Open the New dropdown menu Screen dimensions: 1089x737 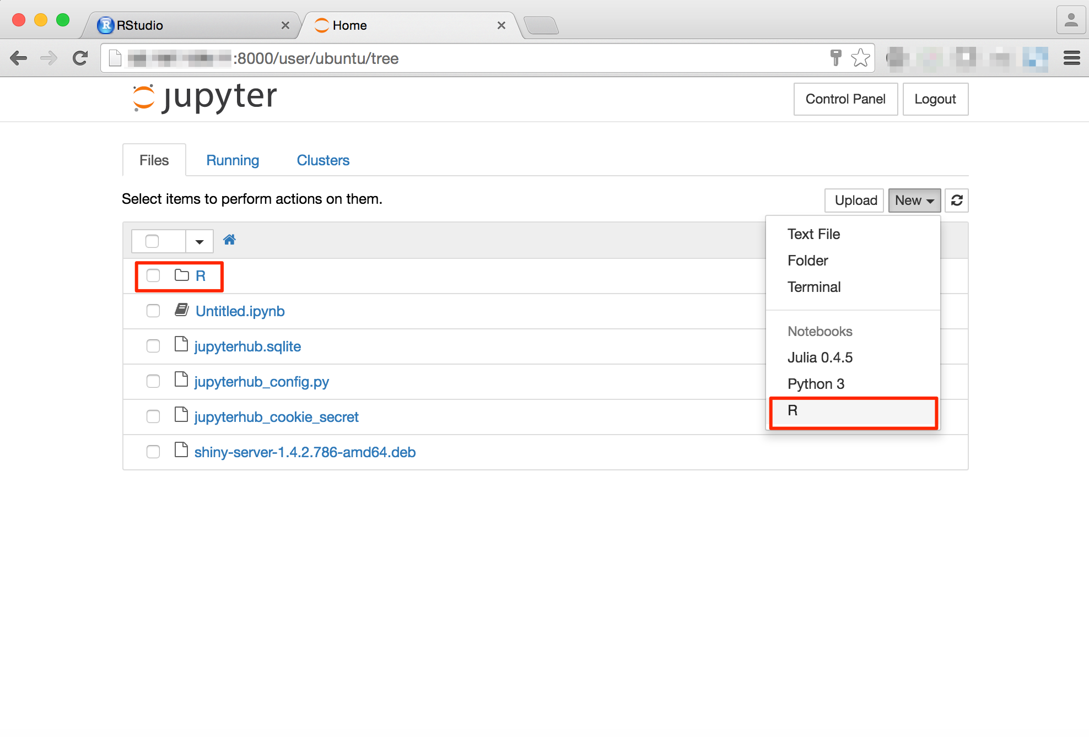click(x=913, y=200)
